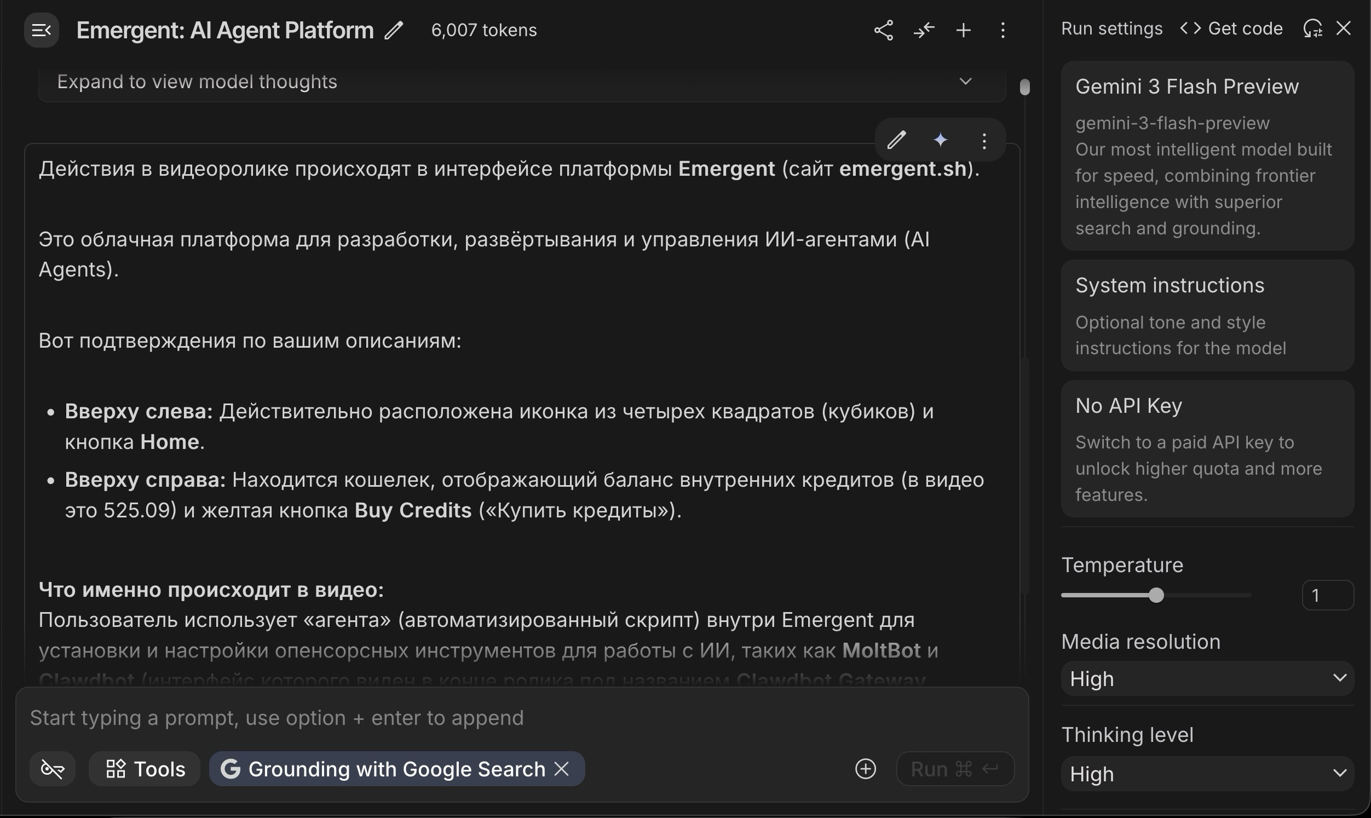Adjust the Temperature slider handle
Viewport: 1371px width, 818px height.
(x=1156, y=595)
